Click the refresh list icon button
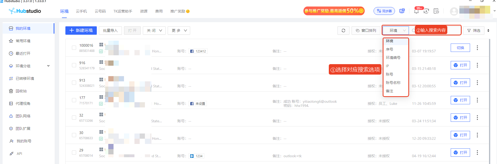 point(343,31)
